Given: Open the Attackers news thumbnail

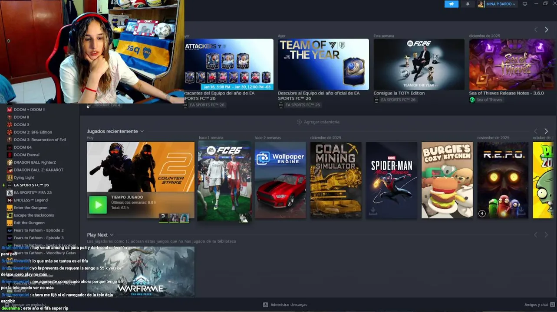Looking at the screenshot, I should pyautogui.click(x=229, y=65).
